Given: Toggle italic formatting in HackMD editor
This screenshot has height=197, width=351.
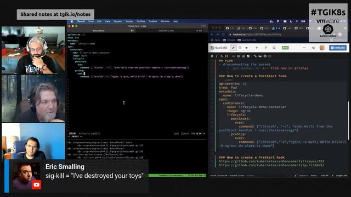Looking at the screenshot, I should tap(217, 56).
